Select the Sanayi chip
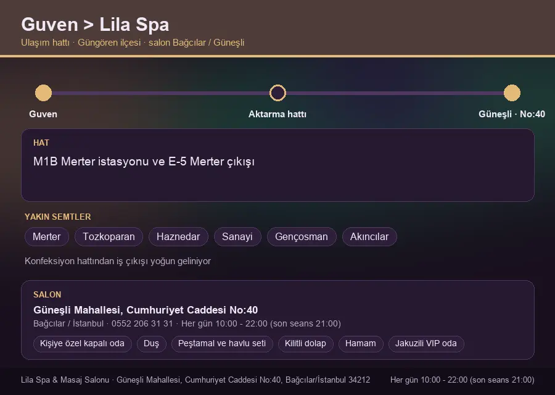This screenshot has height=395, width=555. tap(237, 236)
